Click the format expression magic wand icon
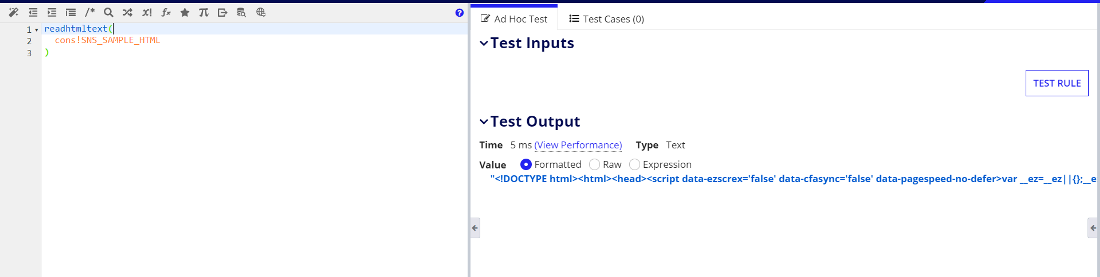The height and width of the screenshot is (277, 1100). pos(14,12)
